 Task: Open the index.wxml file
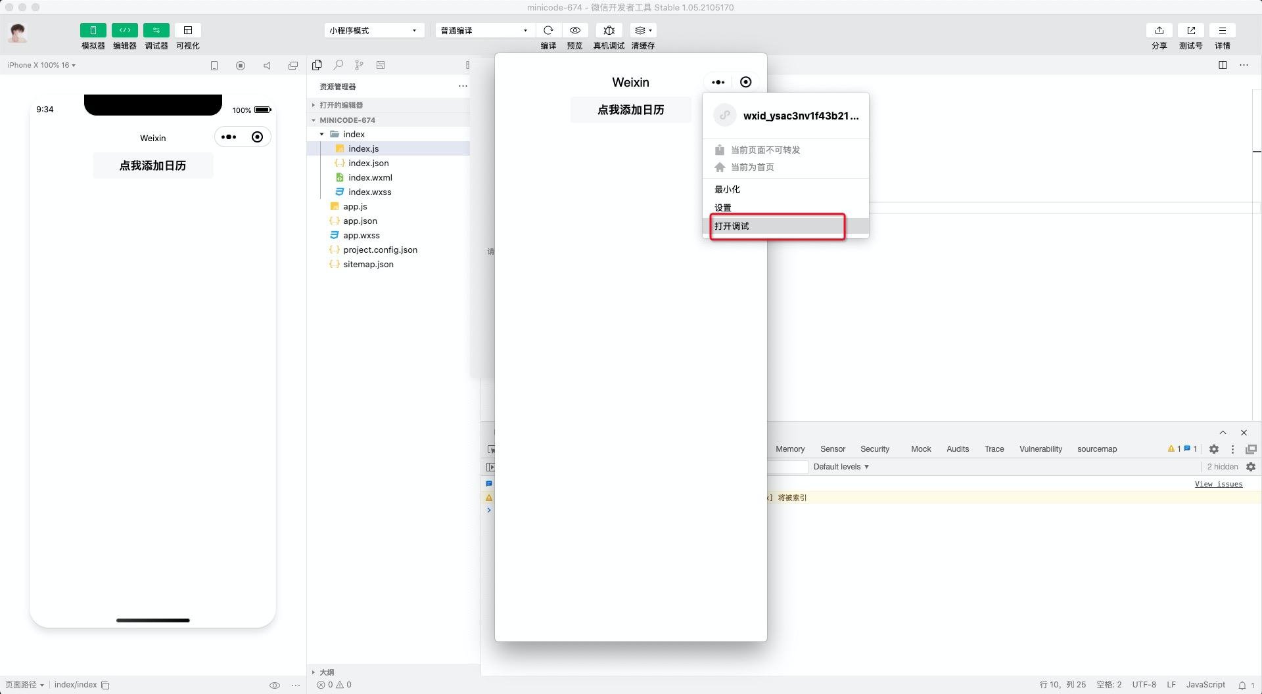pos(388,177)
